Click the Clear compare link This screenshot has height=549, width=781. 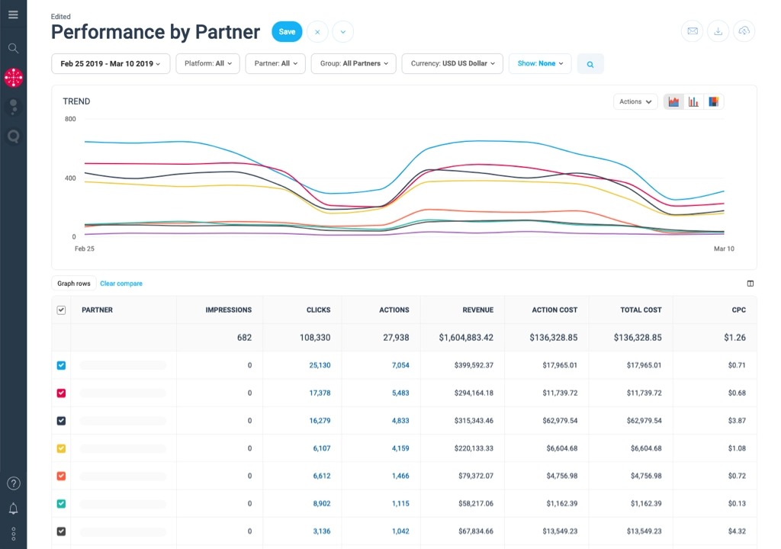tap(121, 284)
